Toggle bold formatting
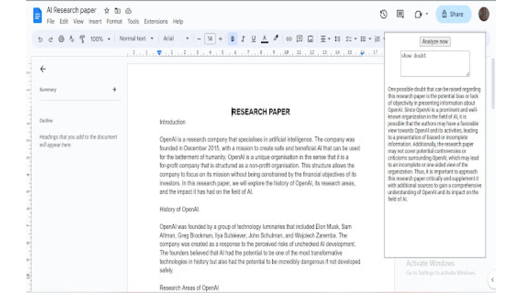Screen dimensions: 522x293 (x=232, y=39)
